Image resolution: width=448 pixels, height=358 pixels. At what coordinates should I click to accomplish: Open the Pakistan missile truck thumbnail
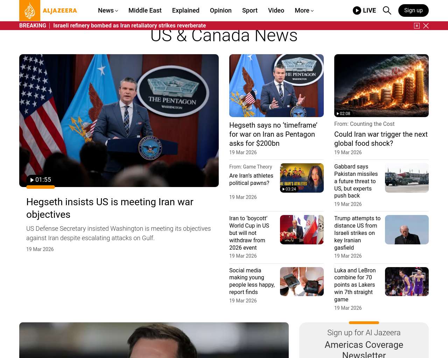pos(407,178)
